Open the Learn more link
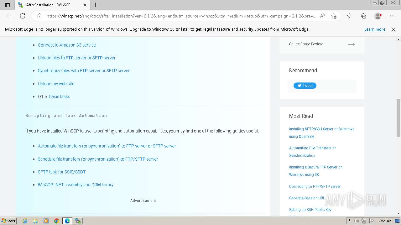The height and width of the screenshot is (225, 401). 375,29
